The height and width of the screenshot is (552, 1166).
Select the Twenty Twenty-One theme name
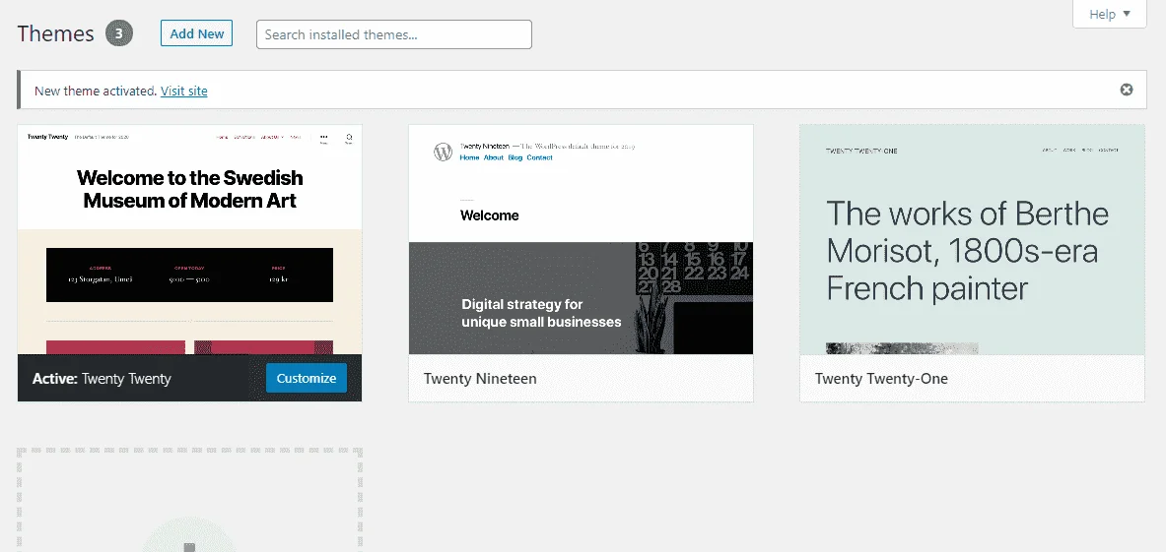pos(881,379)
